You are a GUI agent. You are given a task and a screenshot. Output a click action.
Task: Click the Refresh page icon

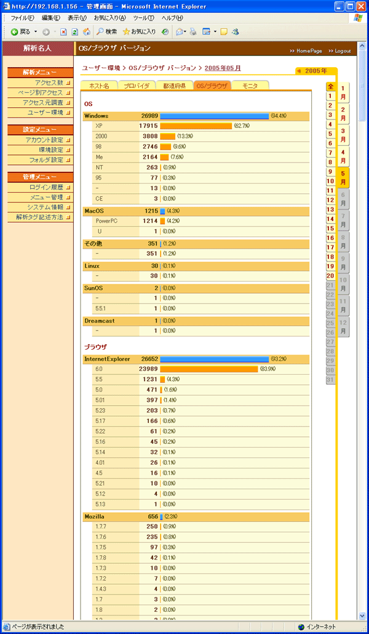[x=75, y=31]
